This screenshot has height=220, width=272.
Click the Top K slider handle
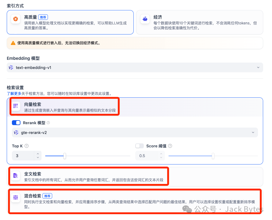coord(65,156)
